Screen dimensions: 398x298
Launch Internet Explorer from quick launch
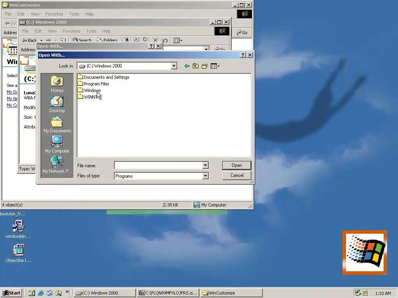coord(40,293)
